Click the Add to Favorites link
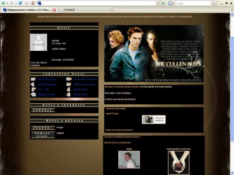The width and height of the screenshot is (234, 175). [x=84, y=84]
